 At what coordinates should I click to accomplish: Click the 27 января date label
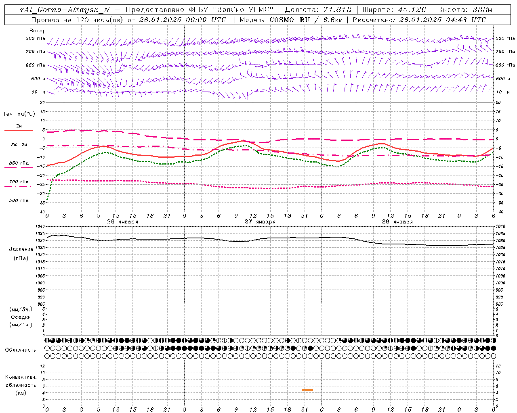[x=260, y=222]
